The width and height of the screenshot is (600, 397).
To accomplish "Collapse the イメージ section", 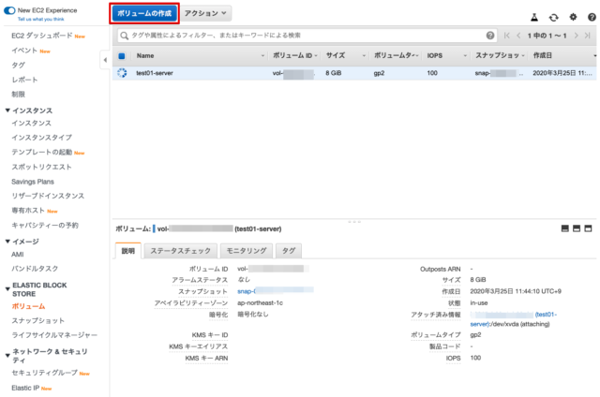I will point(7,242).
